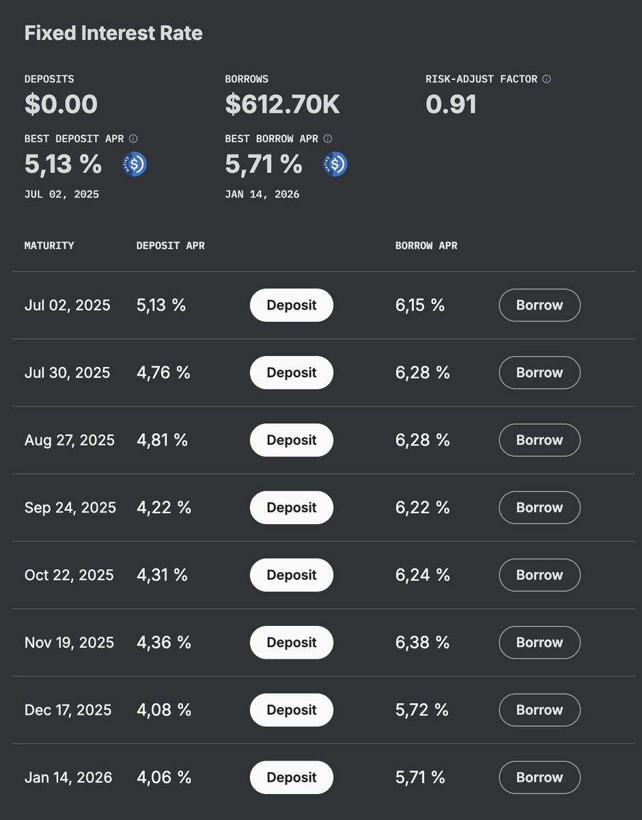The width and height of the screenshot is (642, 820).
Task: Click USDC token icon next to 5,13 %
Action: (135, 165)
